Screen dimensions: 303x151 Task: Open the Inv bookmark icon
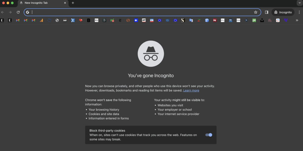click(65, 20)
